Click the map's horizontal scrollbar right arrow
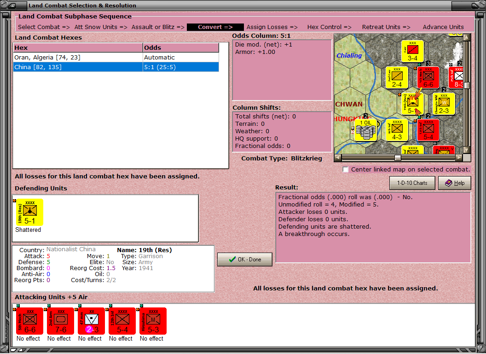 click(x=459, y=158)
